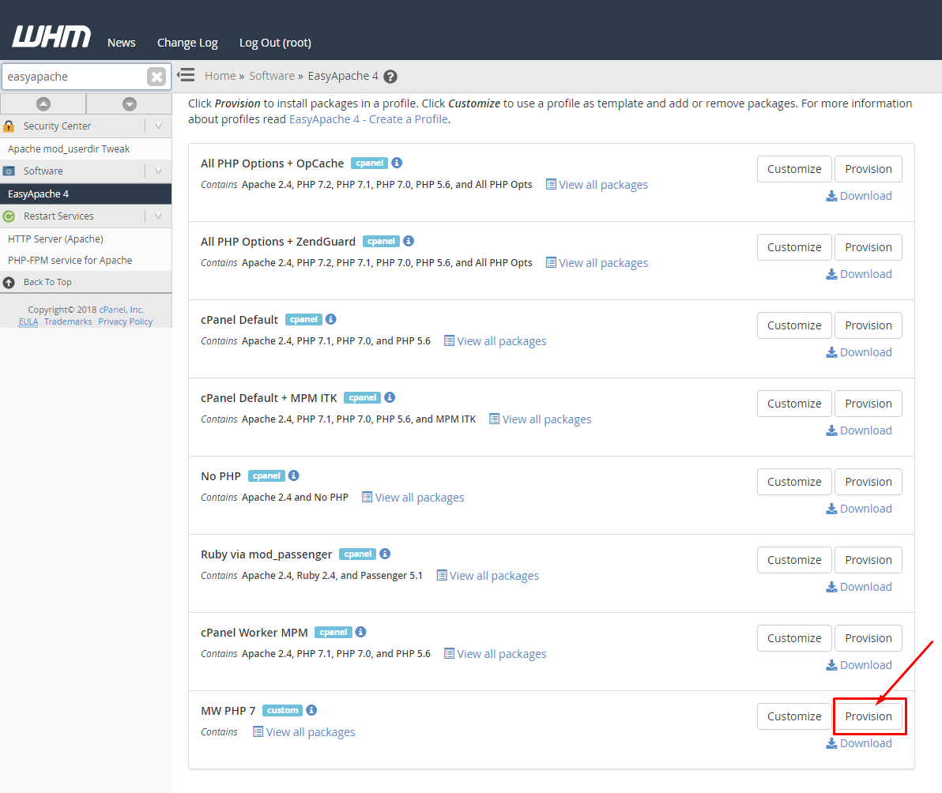This screenshot has height=793, width=942.
Task: Open the EasyApache 4 help icon
Action: (390, 77)
